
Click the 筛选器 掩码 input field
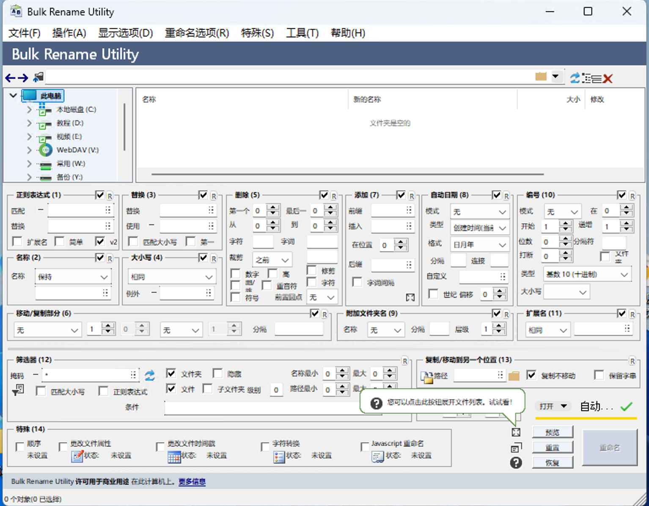tap(90, 375)
